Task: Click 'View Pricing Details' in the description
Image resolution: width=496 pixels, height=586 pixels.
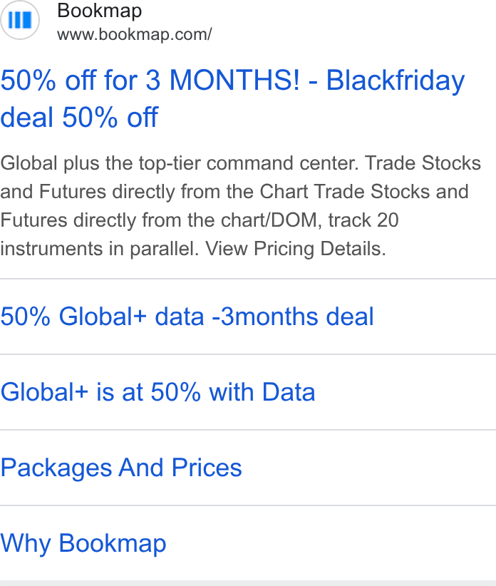Action: (296, 249)
